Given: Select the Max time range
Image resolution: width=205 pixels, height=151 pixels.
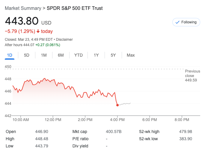Looking at the screenshot, I should [131, 55].
